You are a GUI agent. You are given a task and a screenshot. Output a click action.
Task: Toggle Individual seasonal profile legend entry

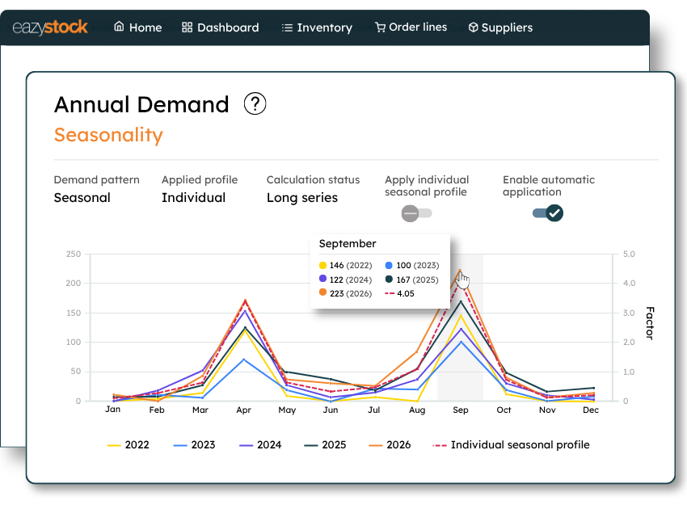[x=511, y=445]
